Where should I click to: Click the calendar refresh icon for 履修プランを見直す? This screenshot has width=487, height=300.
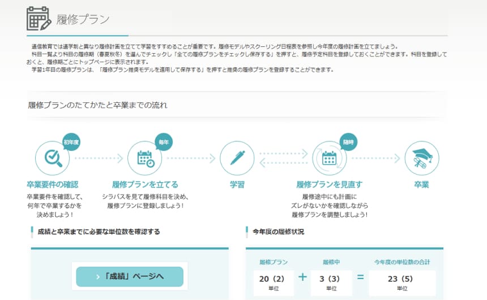(329, 158)
